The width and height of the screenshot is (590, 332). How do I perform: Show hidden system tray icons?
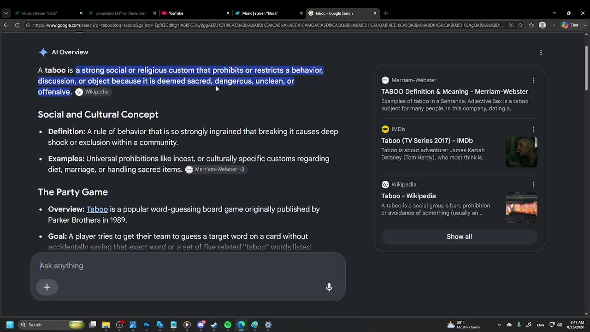tap(499, 325)
